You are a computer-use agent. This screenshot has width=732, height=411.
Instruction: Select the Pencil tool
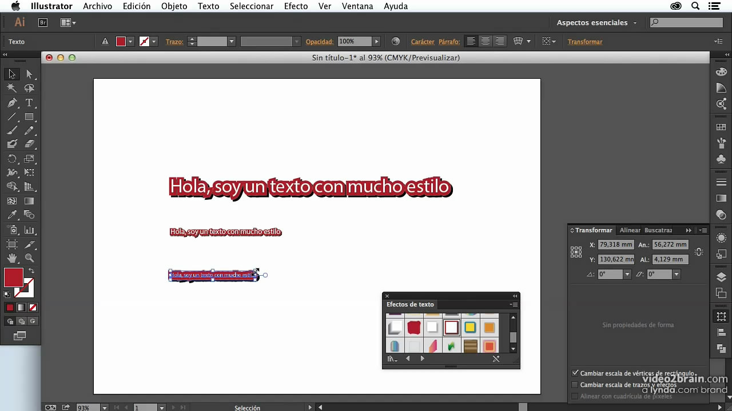coord(29,130)
